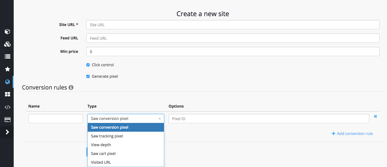The height and width of the screenshot is (167, 387).
Task: Open the stacked cubes sidebar icon
Action: [7, 44]
